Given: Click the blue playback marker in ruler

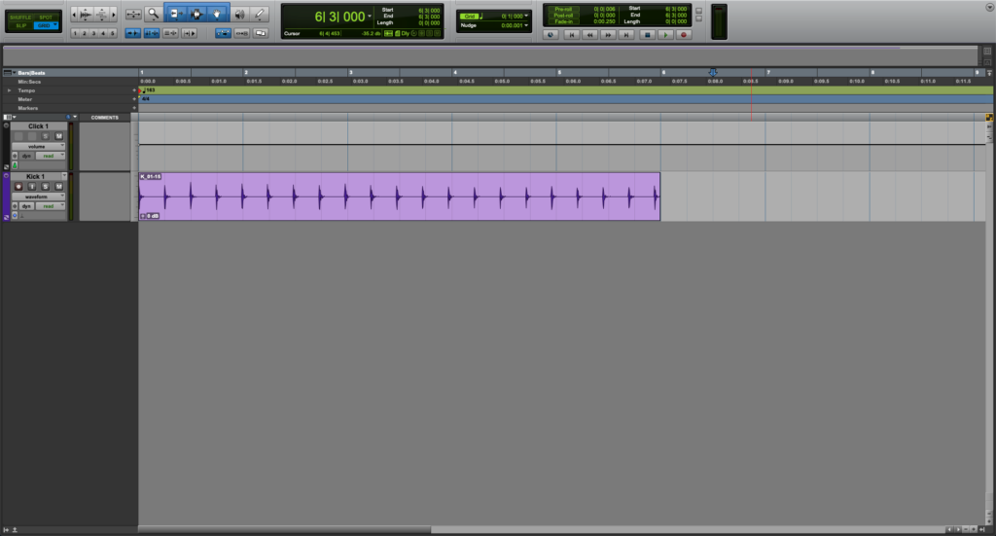Looking at the screenshot, I should 713,72.
